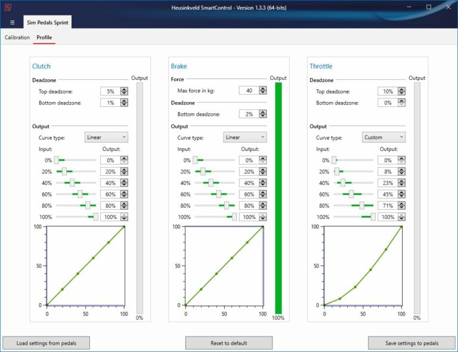The width and height of the screenshot is (458, 352).
Task: Click Load settings from pedals button
Action: coord(46,343)
